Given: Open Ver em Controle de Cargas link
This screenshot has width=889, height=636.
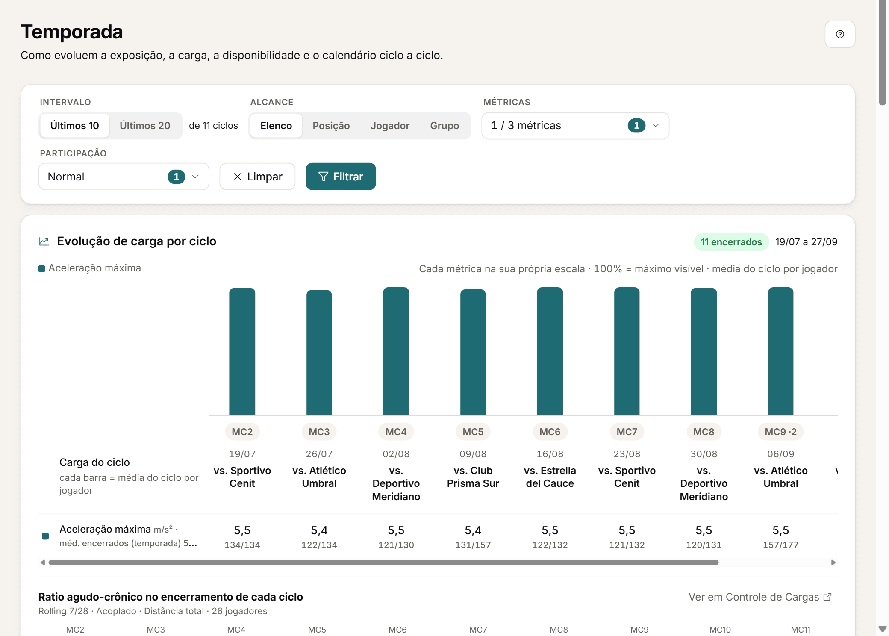Looking at the screenshot, I should 760,597.
